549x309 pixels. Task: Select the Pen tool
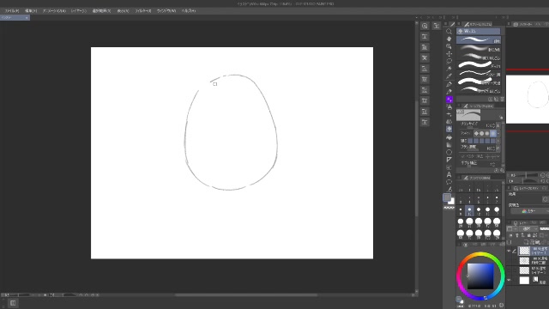(449, 84)
